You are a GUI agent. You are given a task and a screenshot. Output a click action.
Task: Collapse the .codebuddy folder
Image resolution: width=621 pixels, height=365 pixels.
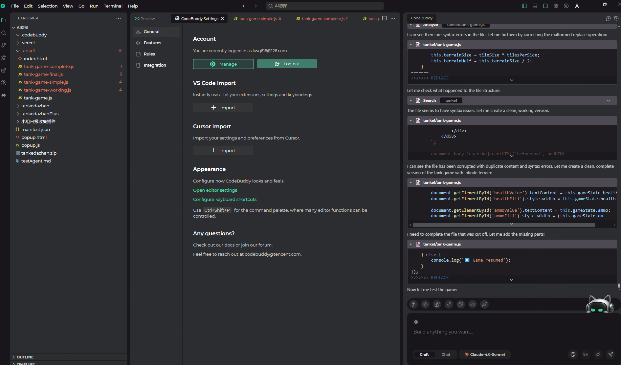tap(18, 35)
